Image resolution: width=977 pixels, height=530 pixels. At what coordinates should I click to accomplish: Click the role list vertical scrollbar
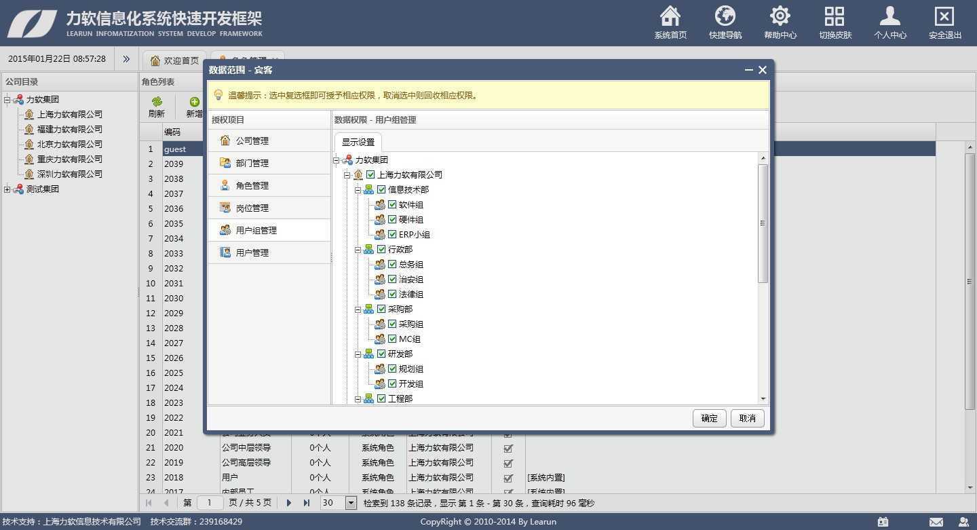point(970,281)
